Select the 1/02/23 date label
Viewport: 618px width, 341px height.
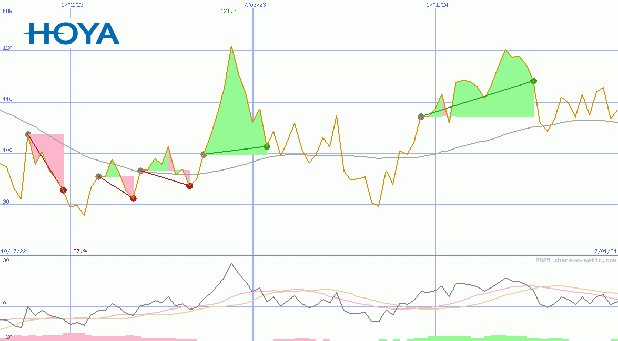point(72,5)
